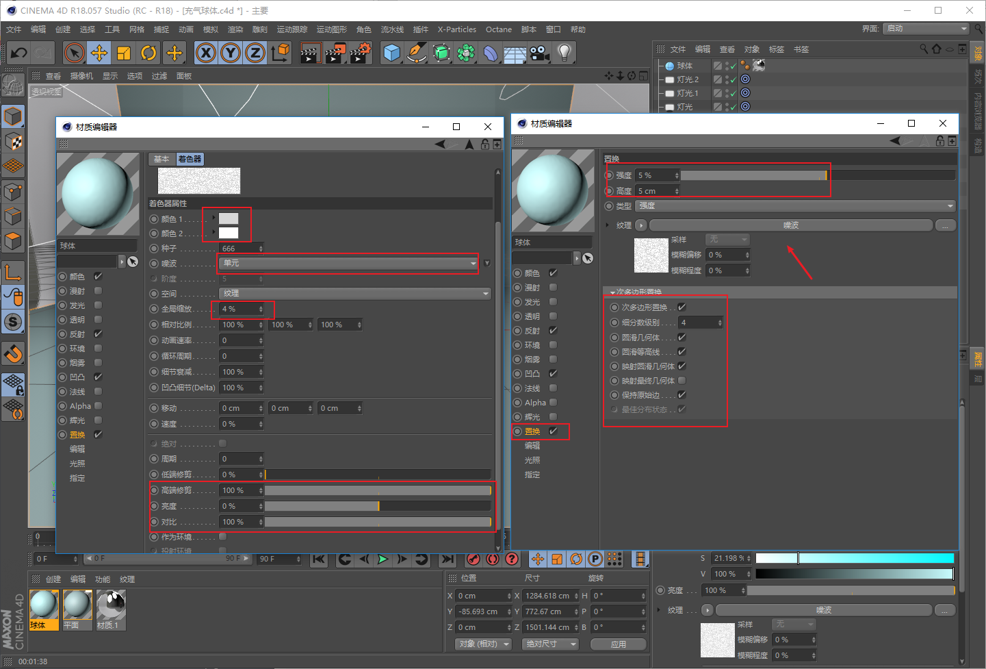Toggle the 保持原始边 checkbox
Screen dimensions: 986x669
[x=682, y=395]
